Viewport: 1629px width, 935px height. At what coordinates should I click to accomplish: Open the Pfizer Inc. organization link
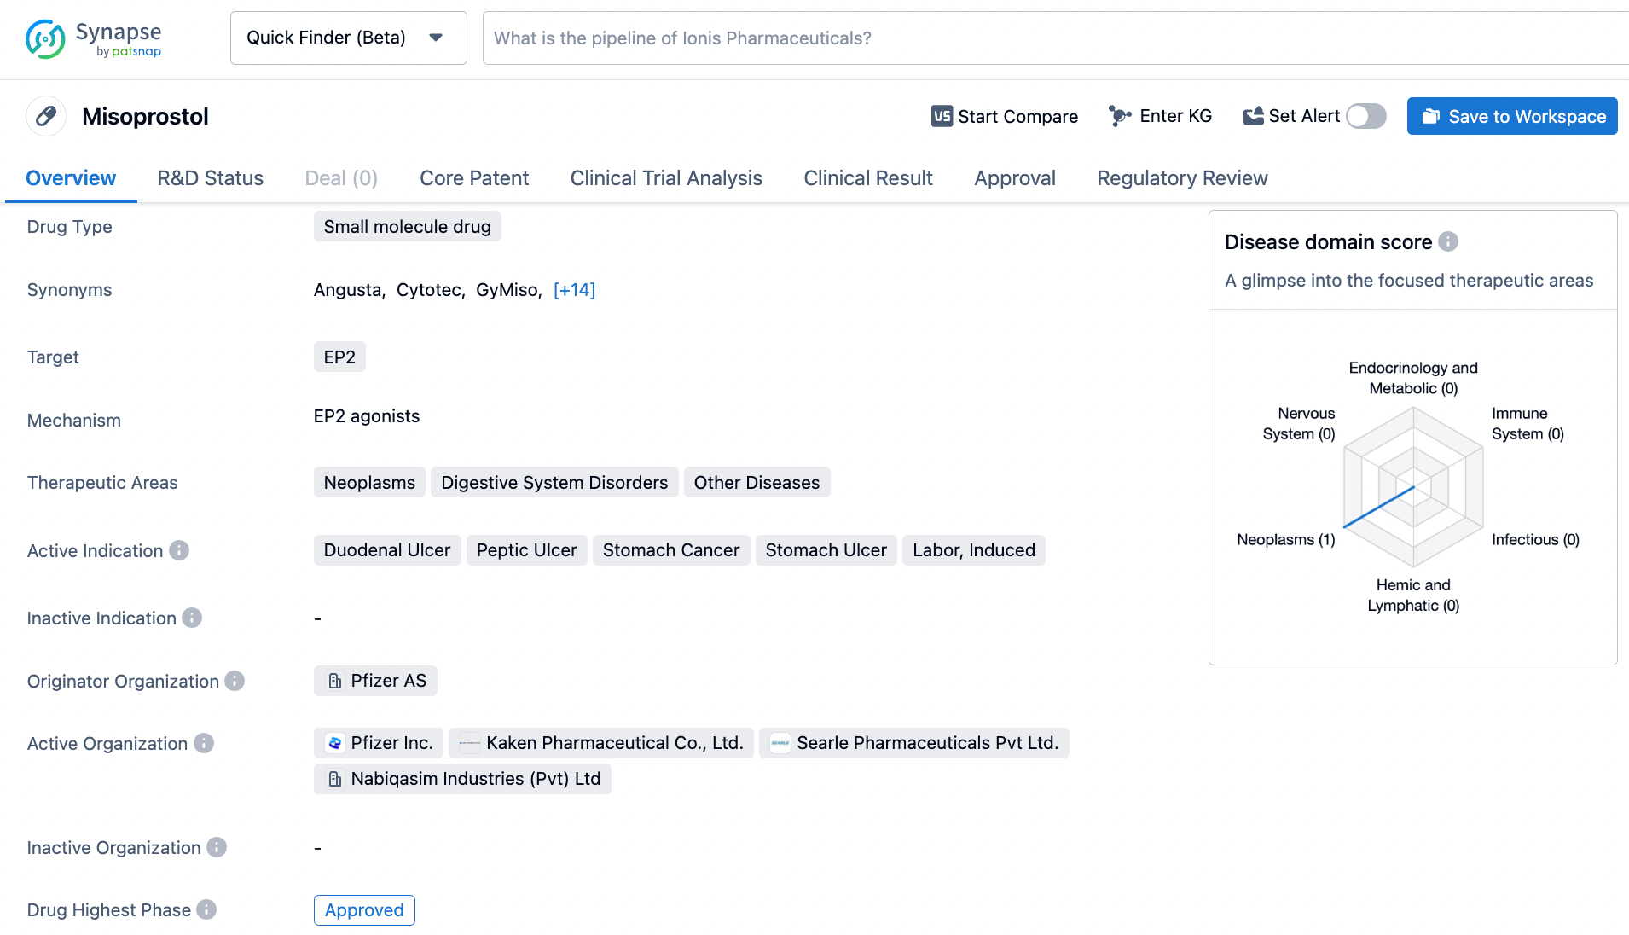coord(379,743)
